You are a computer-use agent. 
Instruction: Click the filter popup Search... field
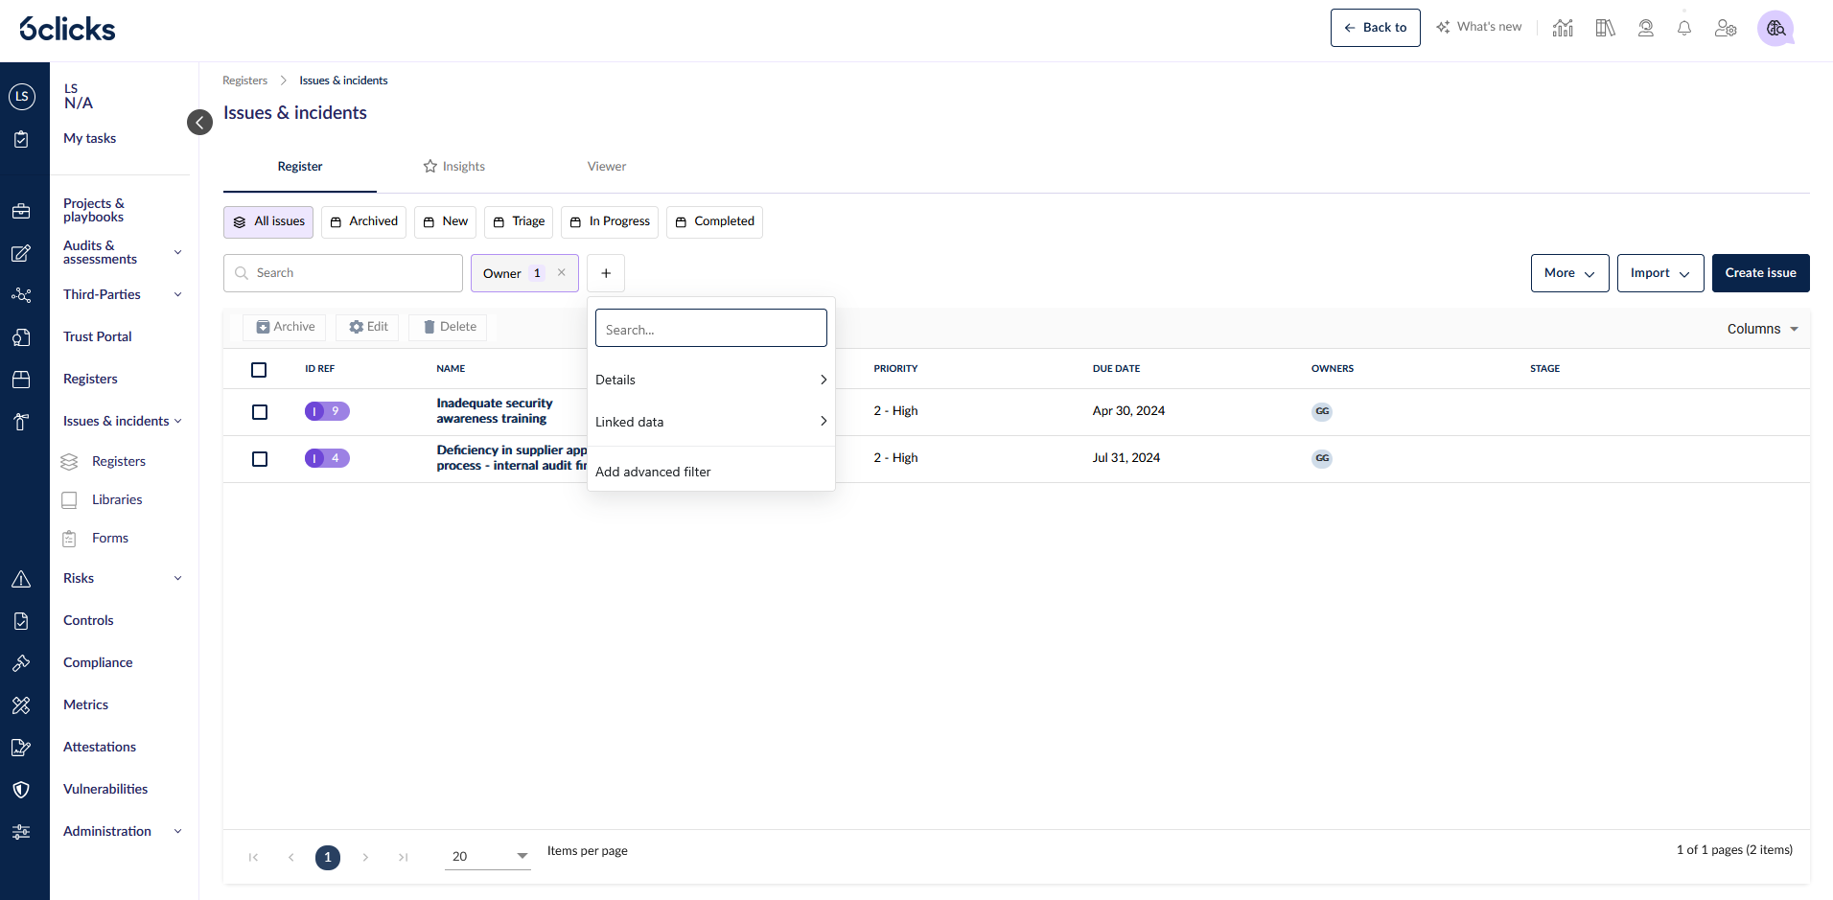coord(710,329)
